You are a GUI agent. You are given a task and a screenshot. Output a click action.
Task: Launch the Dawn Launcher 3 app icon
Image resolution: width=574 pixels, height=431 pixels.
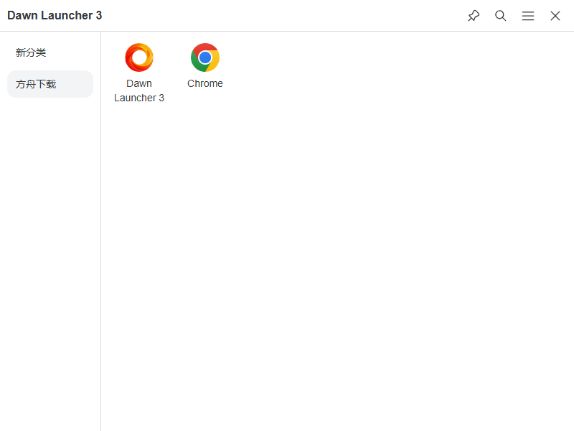[x=139, y=57]
